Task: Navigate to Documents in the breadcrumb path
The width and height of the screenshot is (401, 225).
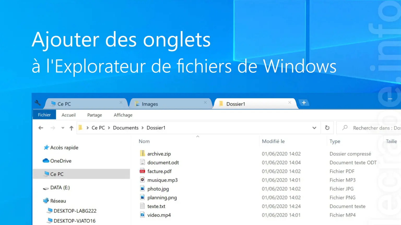Action: tap(126, 128)
